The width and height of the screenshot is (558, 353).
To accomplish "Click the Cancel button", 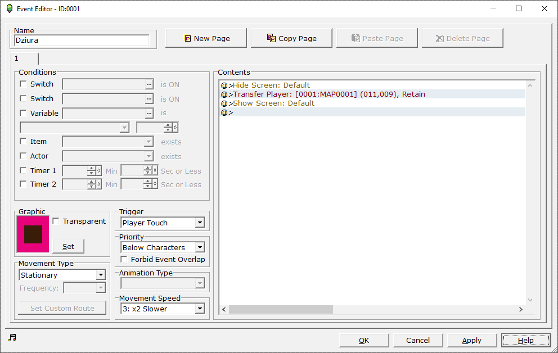I will [x=418, y=340].
